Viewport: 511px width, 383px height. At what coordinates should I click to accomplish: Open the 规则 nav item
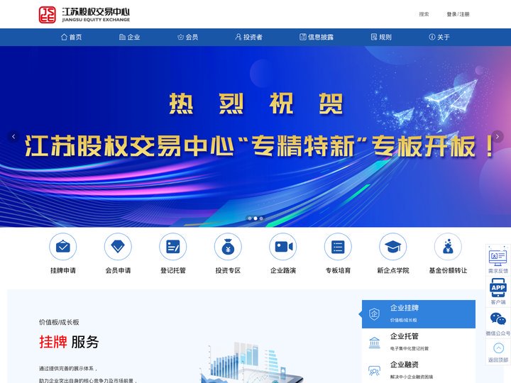click(381, 37)
